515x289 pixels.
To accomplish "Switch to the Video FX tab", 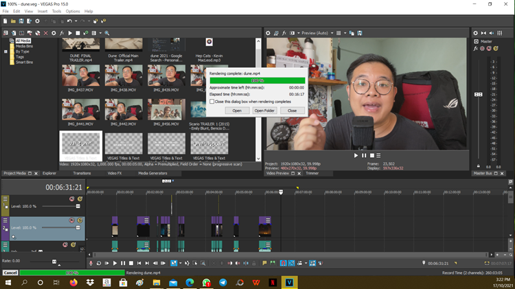I will (114, 173).
